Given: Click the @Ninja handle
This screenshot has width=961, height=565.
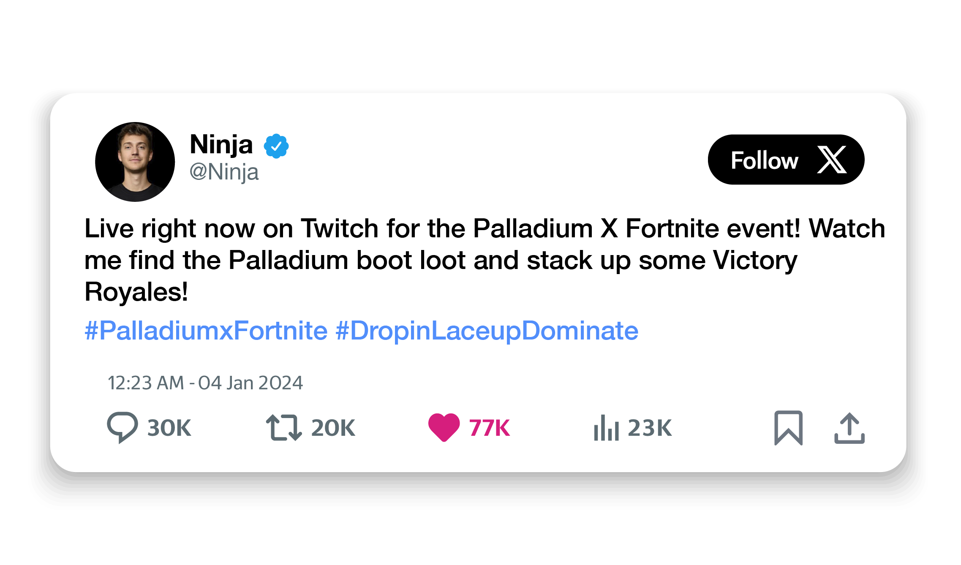Looking at the screenshot, I should 224,172.
